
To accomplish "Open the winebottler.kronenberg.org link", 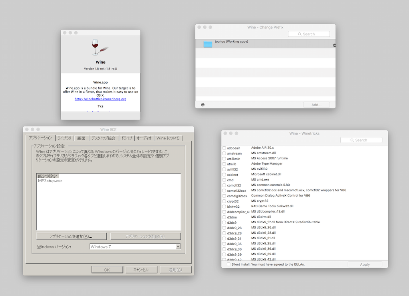I will [100, 99].
